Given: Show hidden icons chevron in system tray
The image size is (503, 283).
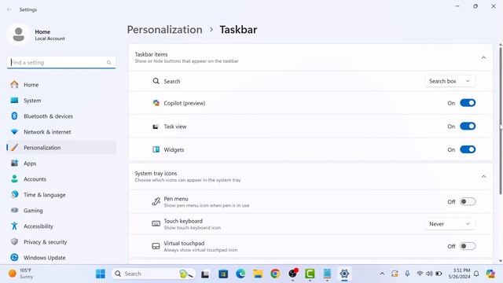Looking at the screenshot, I should tap(382, 274).
